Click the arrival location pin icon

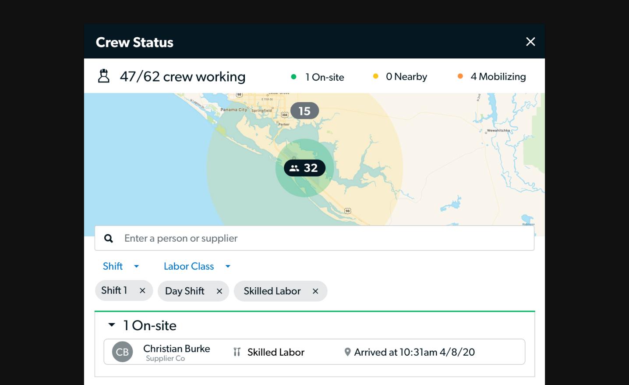347,352
